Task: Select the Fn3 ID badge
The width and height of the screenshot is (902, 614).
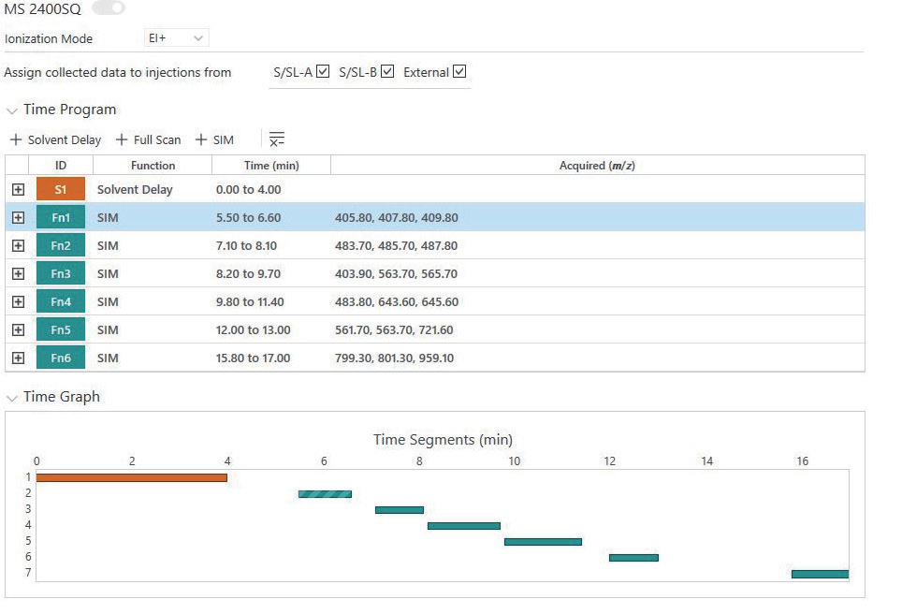Action: [61, 273]
